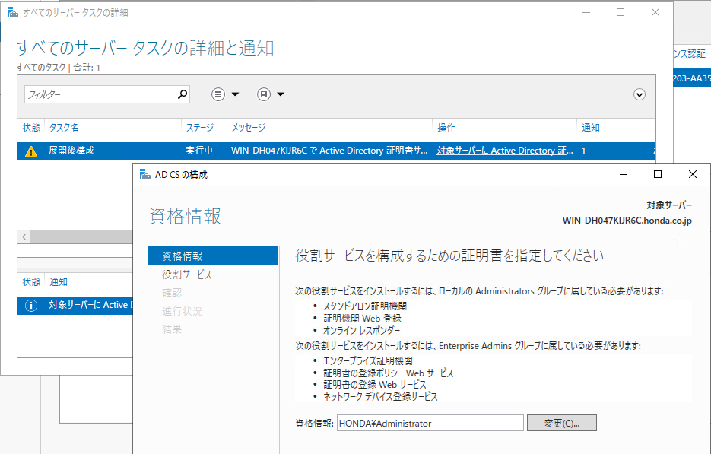Open dropdown arrow next to save icon

[x=281, y=94]
